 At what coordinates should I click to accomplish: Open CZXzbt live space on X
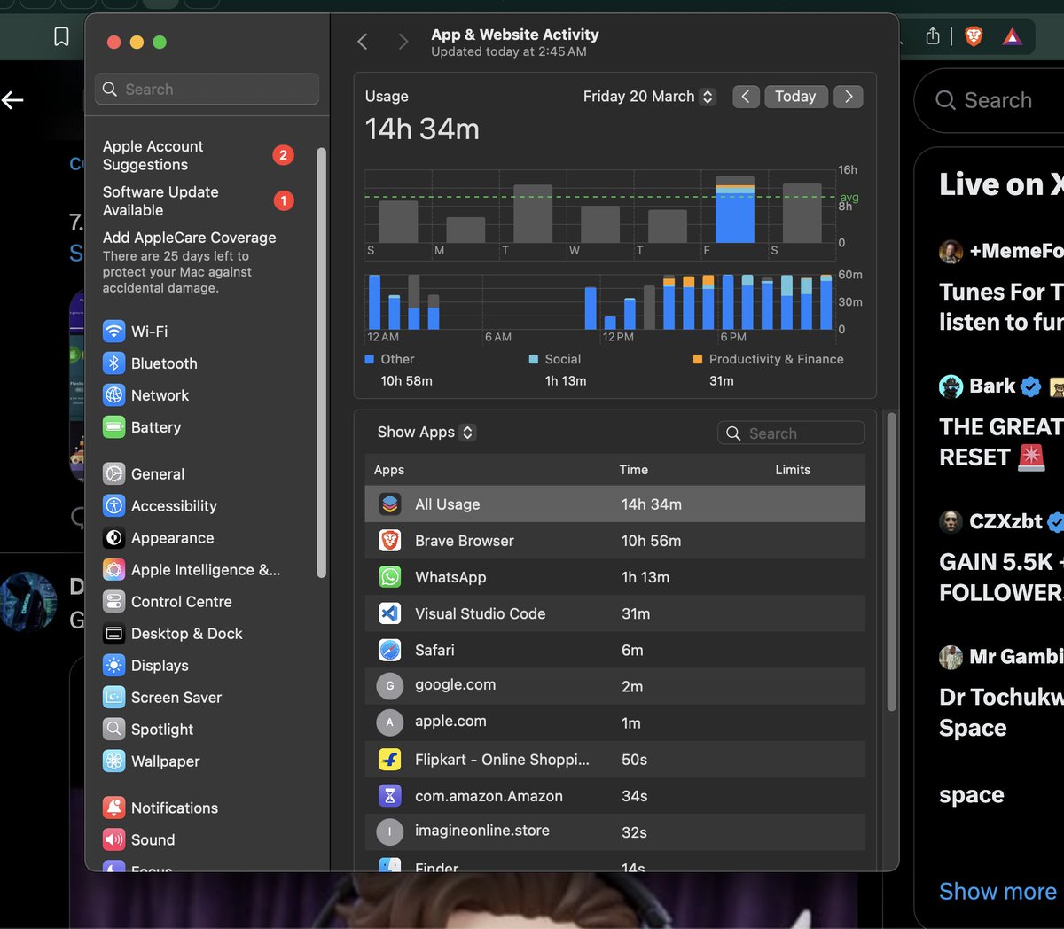pyautogui.click(x=1001, y=558)
